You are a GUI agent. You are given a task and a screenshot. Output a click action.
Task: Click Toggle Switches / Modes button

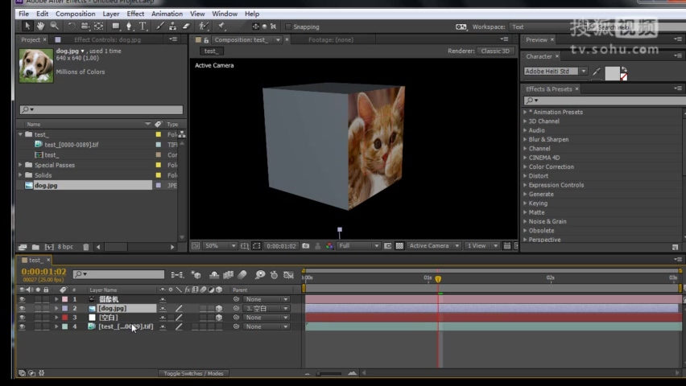tap(193, 373)
